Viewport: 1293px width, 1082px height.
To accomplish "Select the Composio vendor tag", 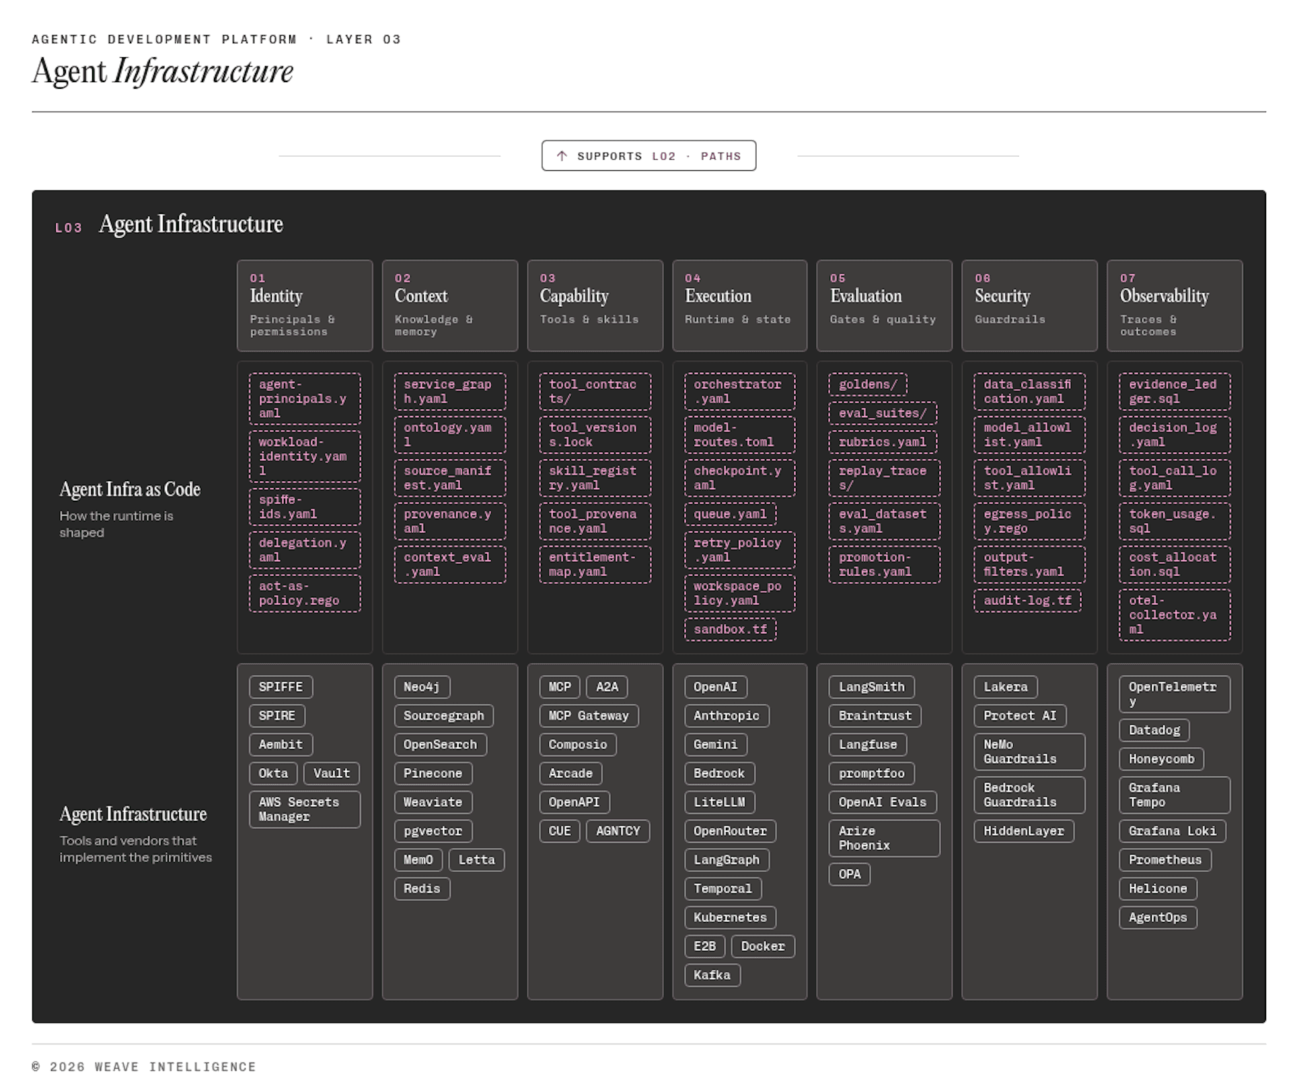I will [x=578, y=745].
